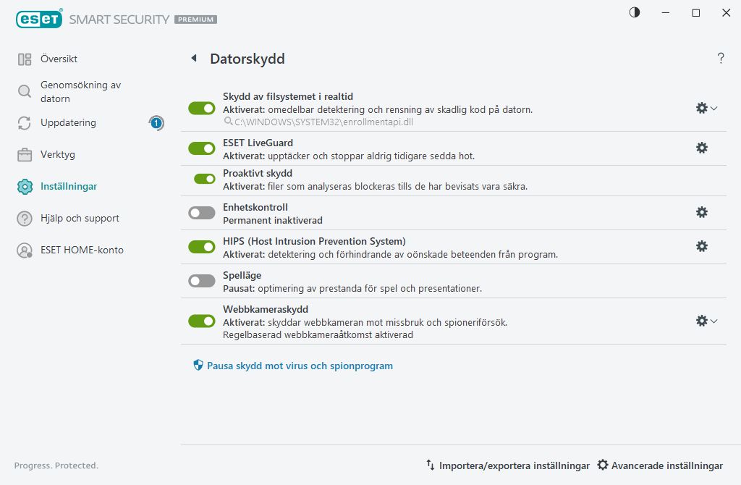Expand real-time protection gear dropdown arrow
The image size is (741, 485).
[x=714, y=108]
